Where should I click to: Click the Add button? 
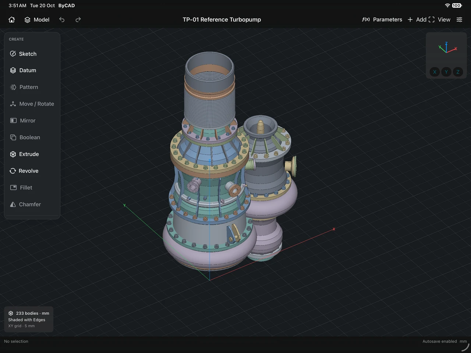pyautogui.click(x=417, y=19)
